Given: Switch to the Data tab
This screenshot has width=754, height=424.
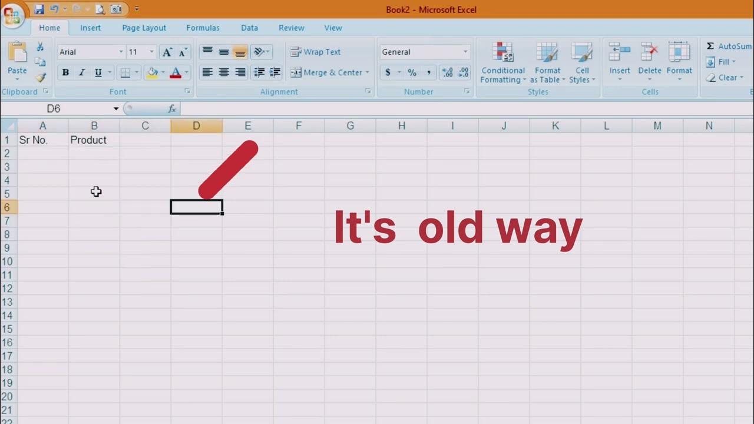Looking at the screenshot, I should tap(249, 28).
